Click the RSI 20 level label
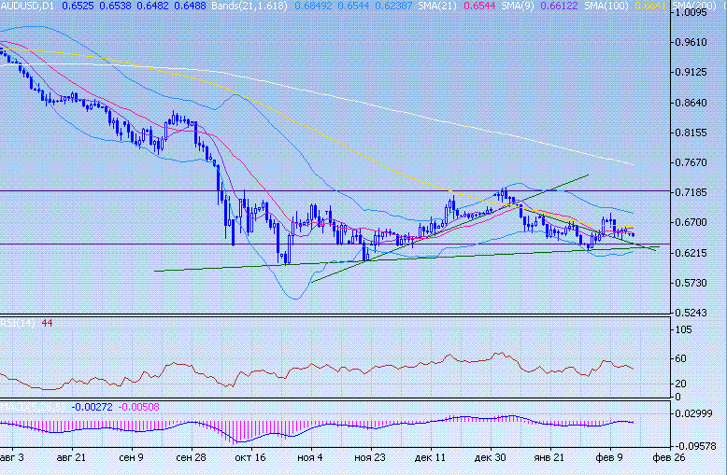The image size is (727, 475). tap(679, 384)
